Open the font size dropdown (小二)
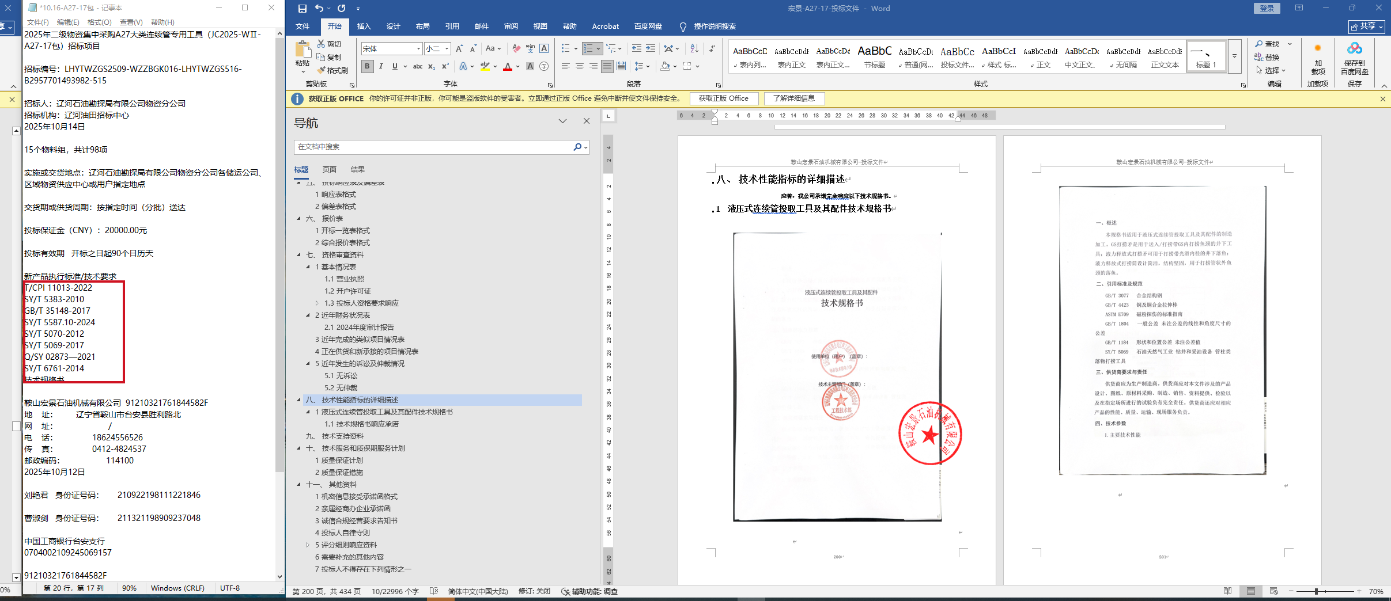1391x601 pixels. (x=447, y=49)
